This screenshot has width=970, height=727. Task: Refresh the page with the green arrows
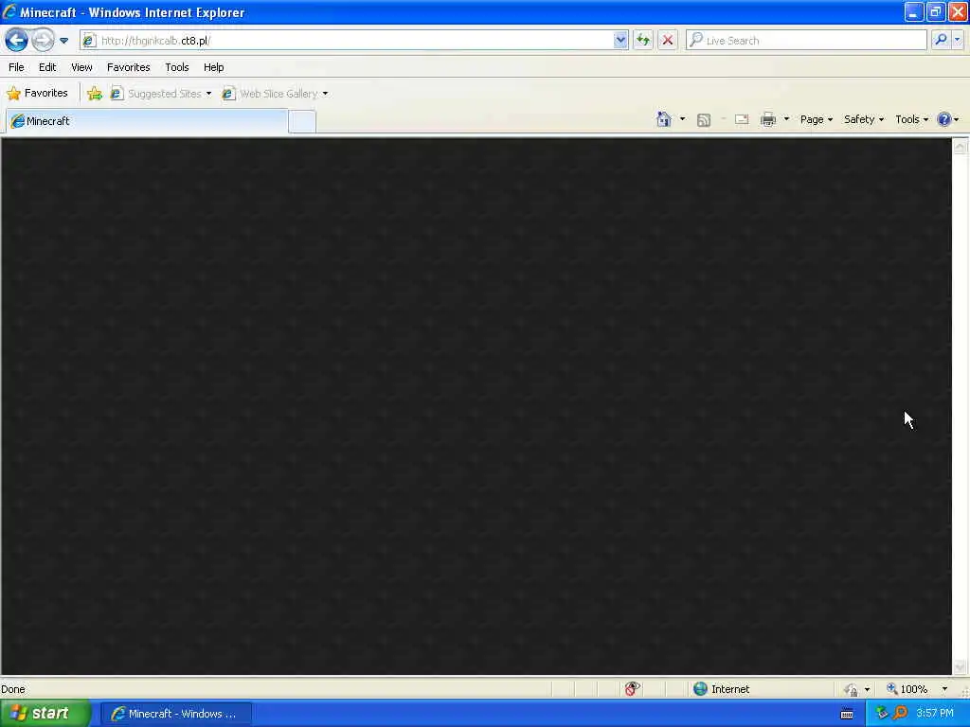pos(643,40)
